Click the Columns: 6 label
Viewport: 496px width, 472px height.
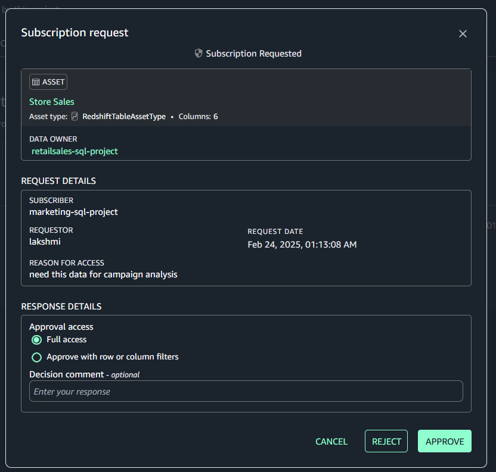(x=198, y=117)
